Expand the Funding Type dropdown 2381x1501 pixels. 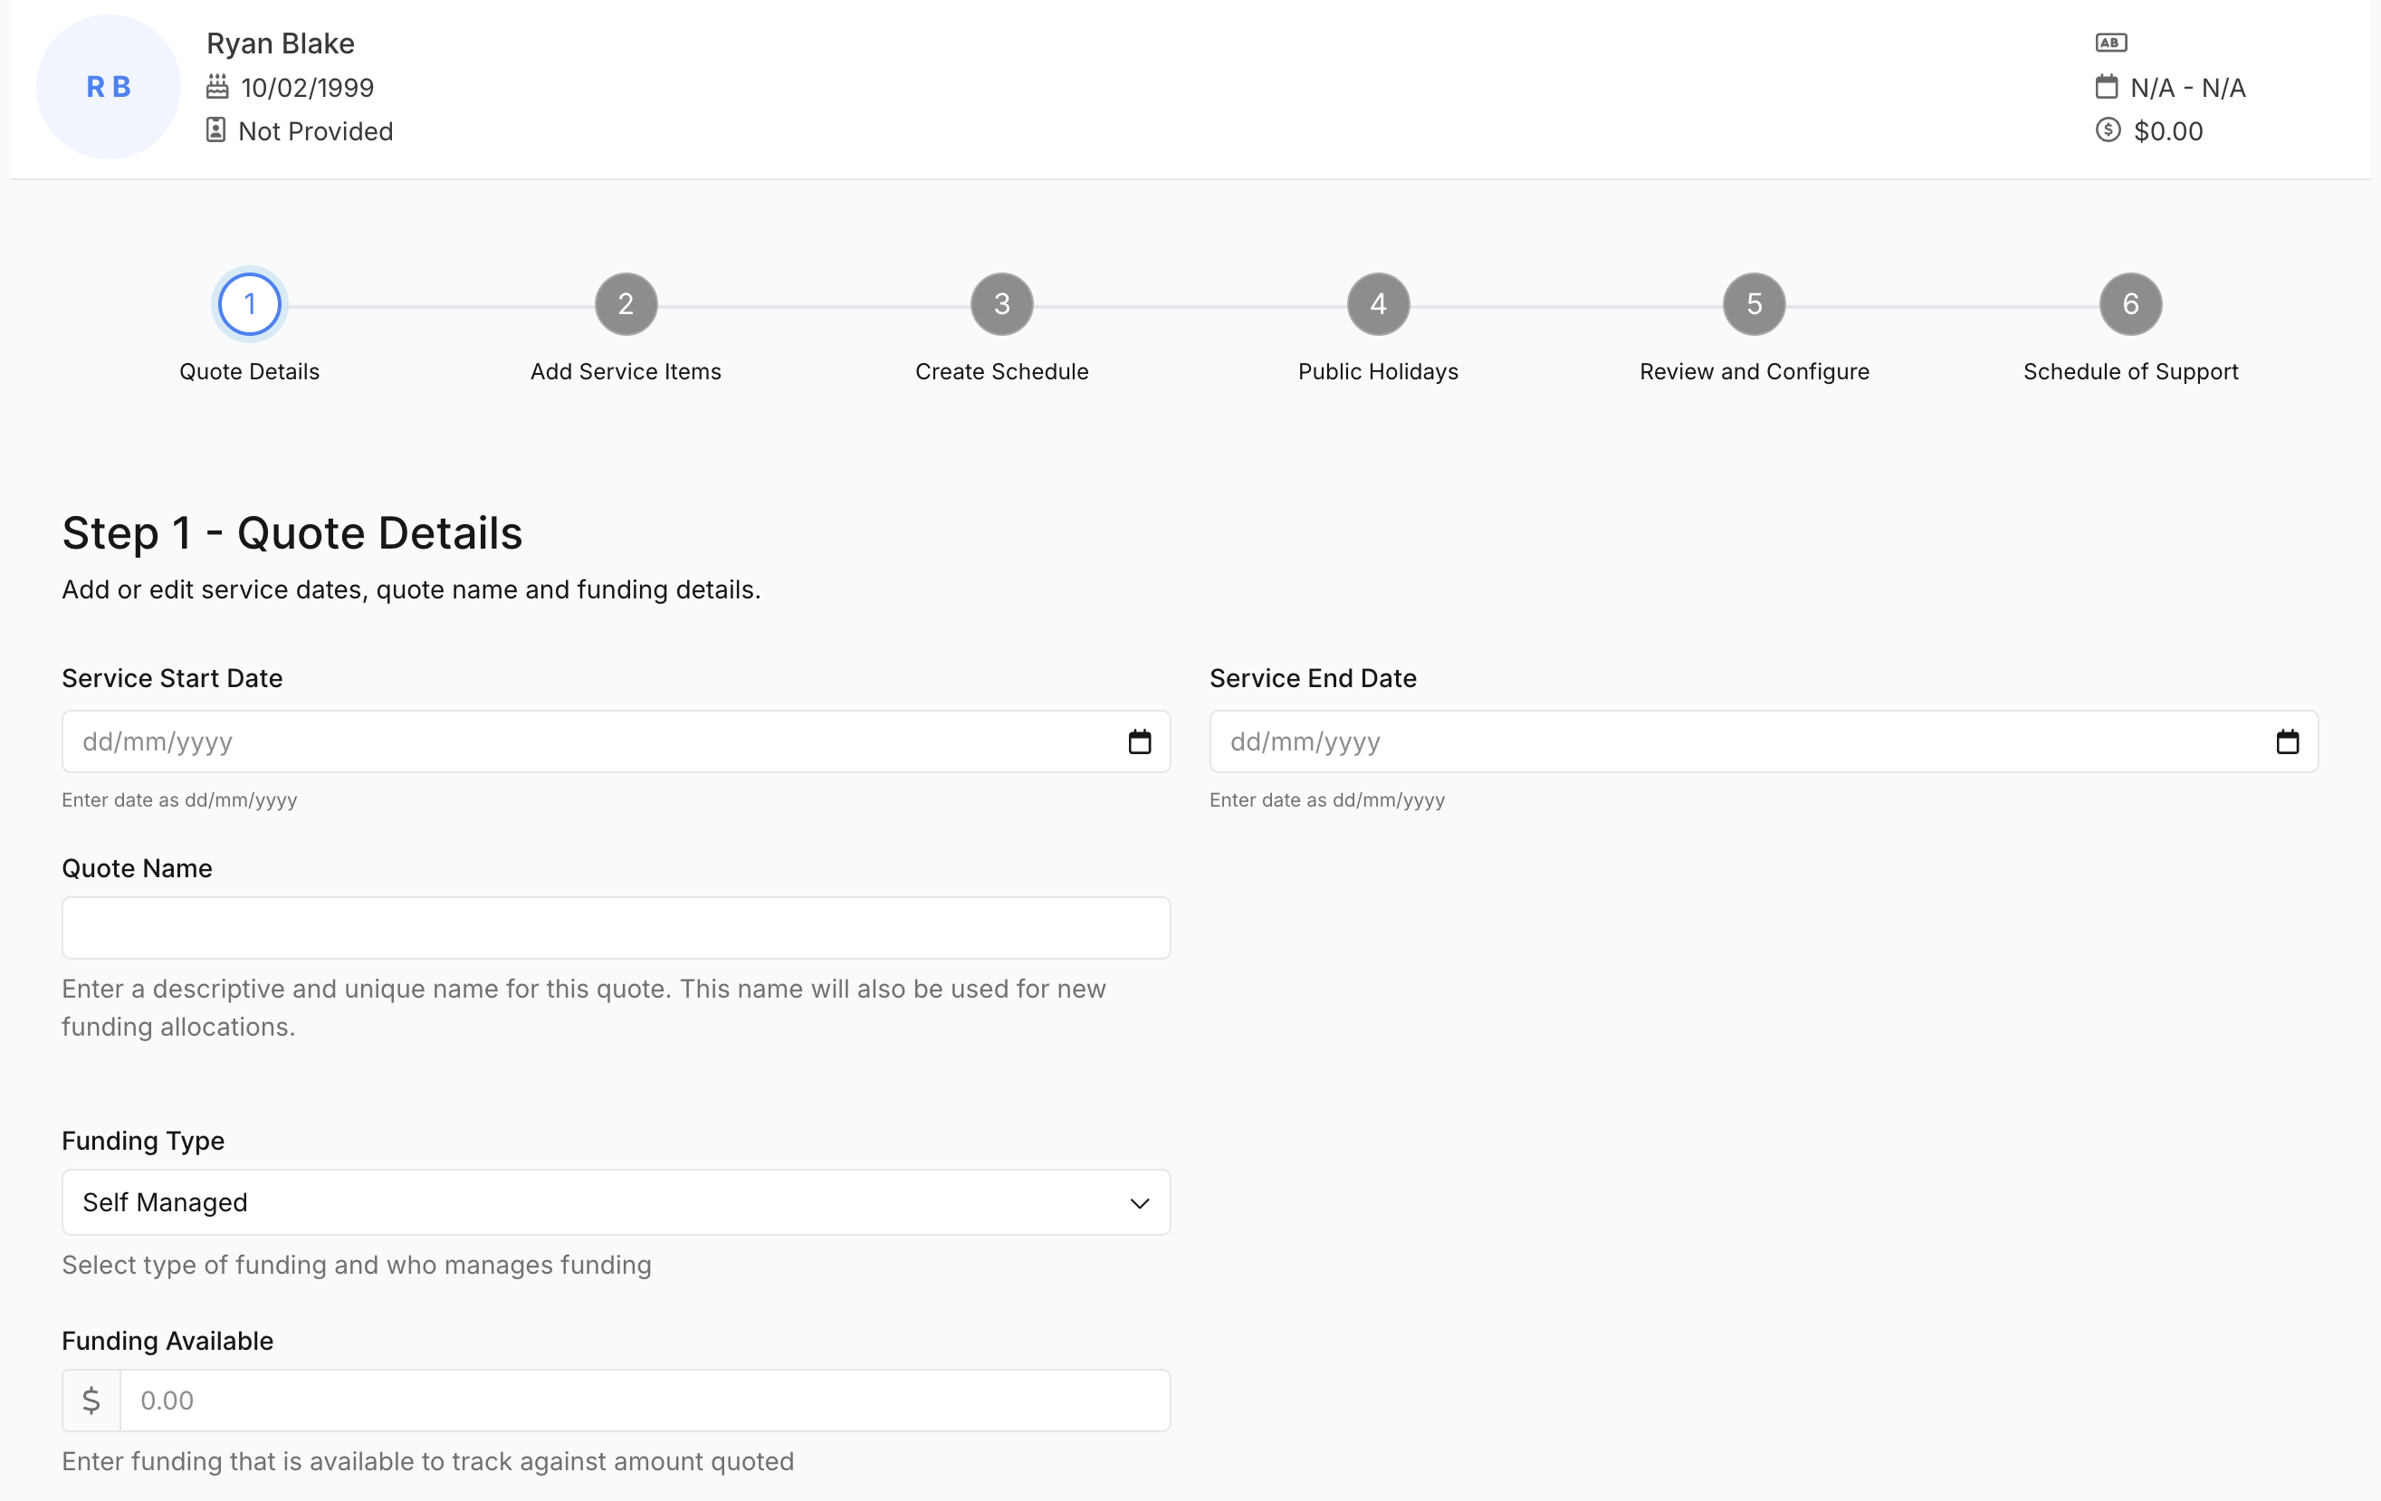click(616, 1202)
